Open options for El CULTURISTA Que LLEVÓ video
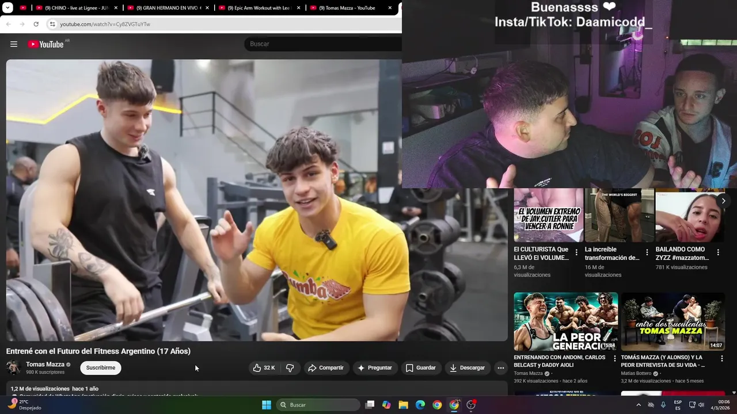 576,252
